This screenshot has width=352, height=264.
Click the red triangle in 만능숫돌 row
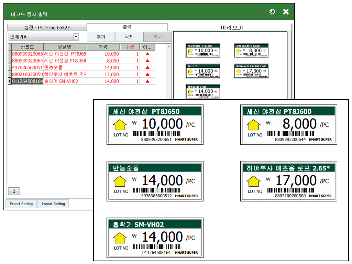(147, 68)
